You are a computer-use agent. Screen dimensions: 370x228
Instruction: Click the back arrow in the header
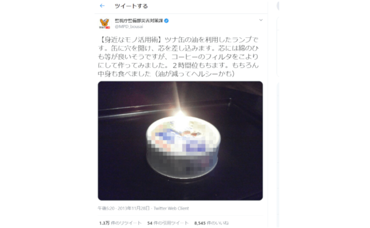(x=102, y=6)
